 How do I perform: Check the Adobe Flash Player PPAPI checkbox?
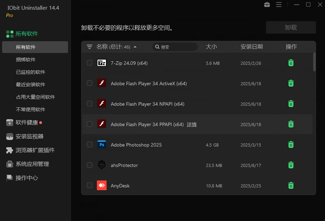point(90,124)
